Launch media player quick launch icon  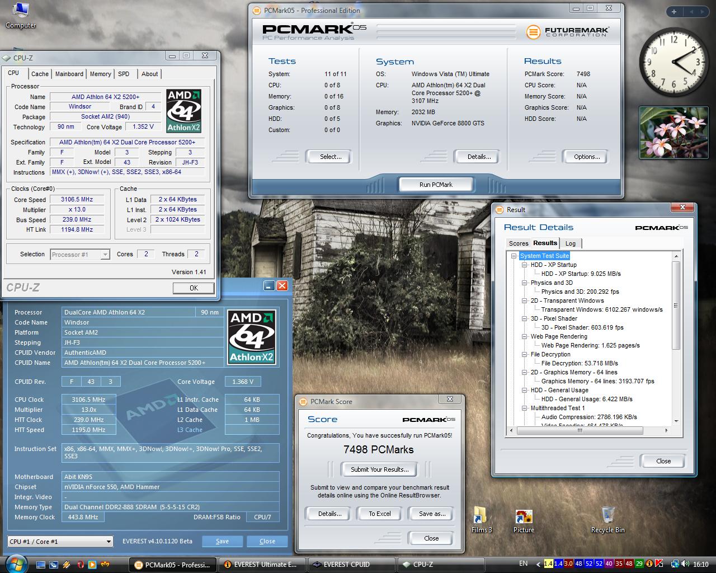tap(92, 565)
